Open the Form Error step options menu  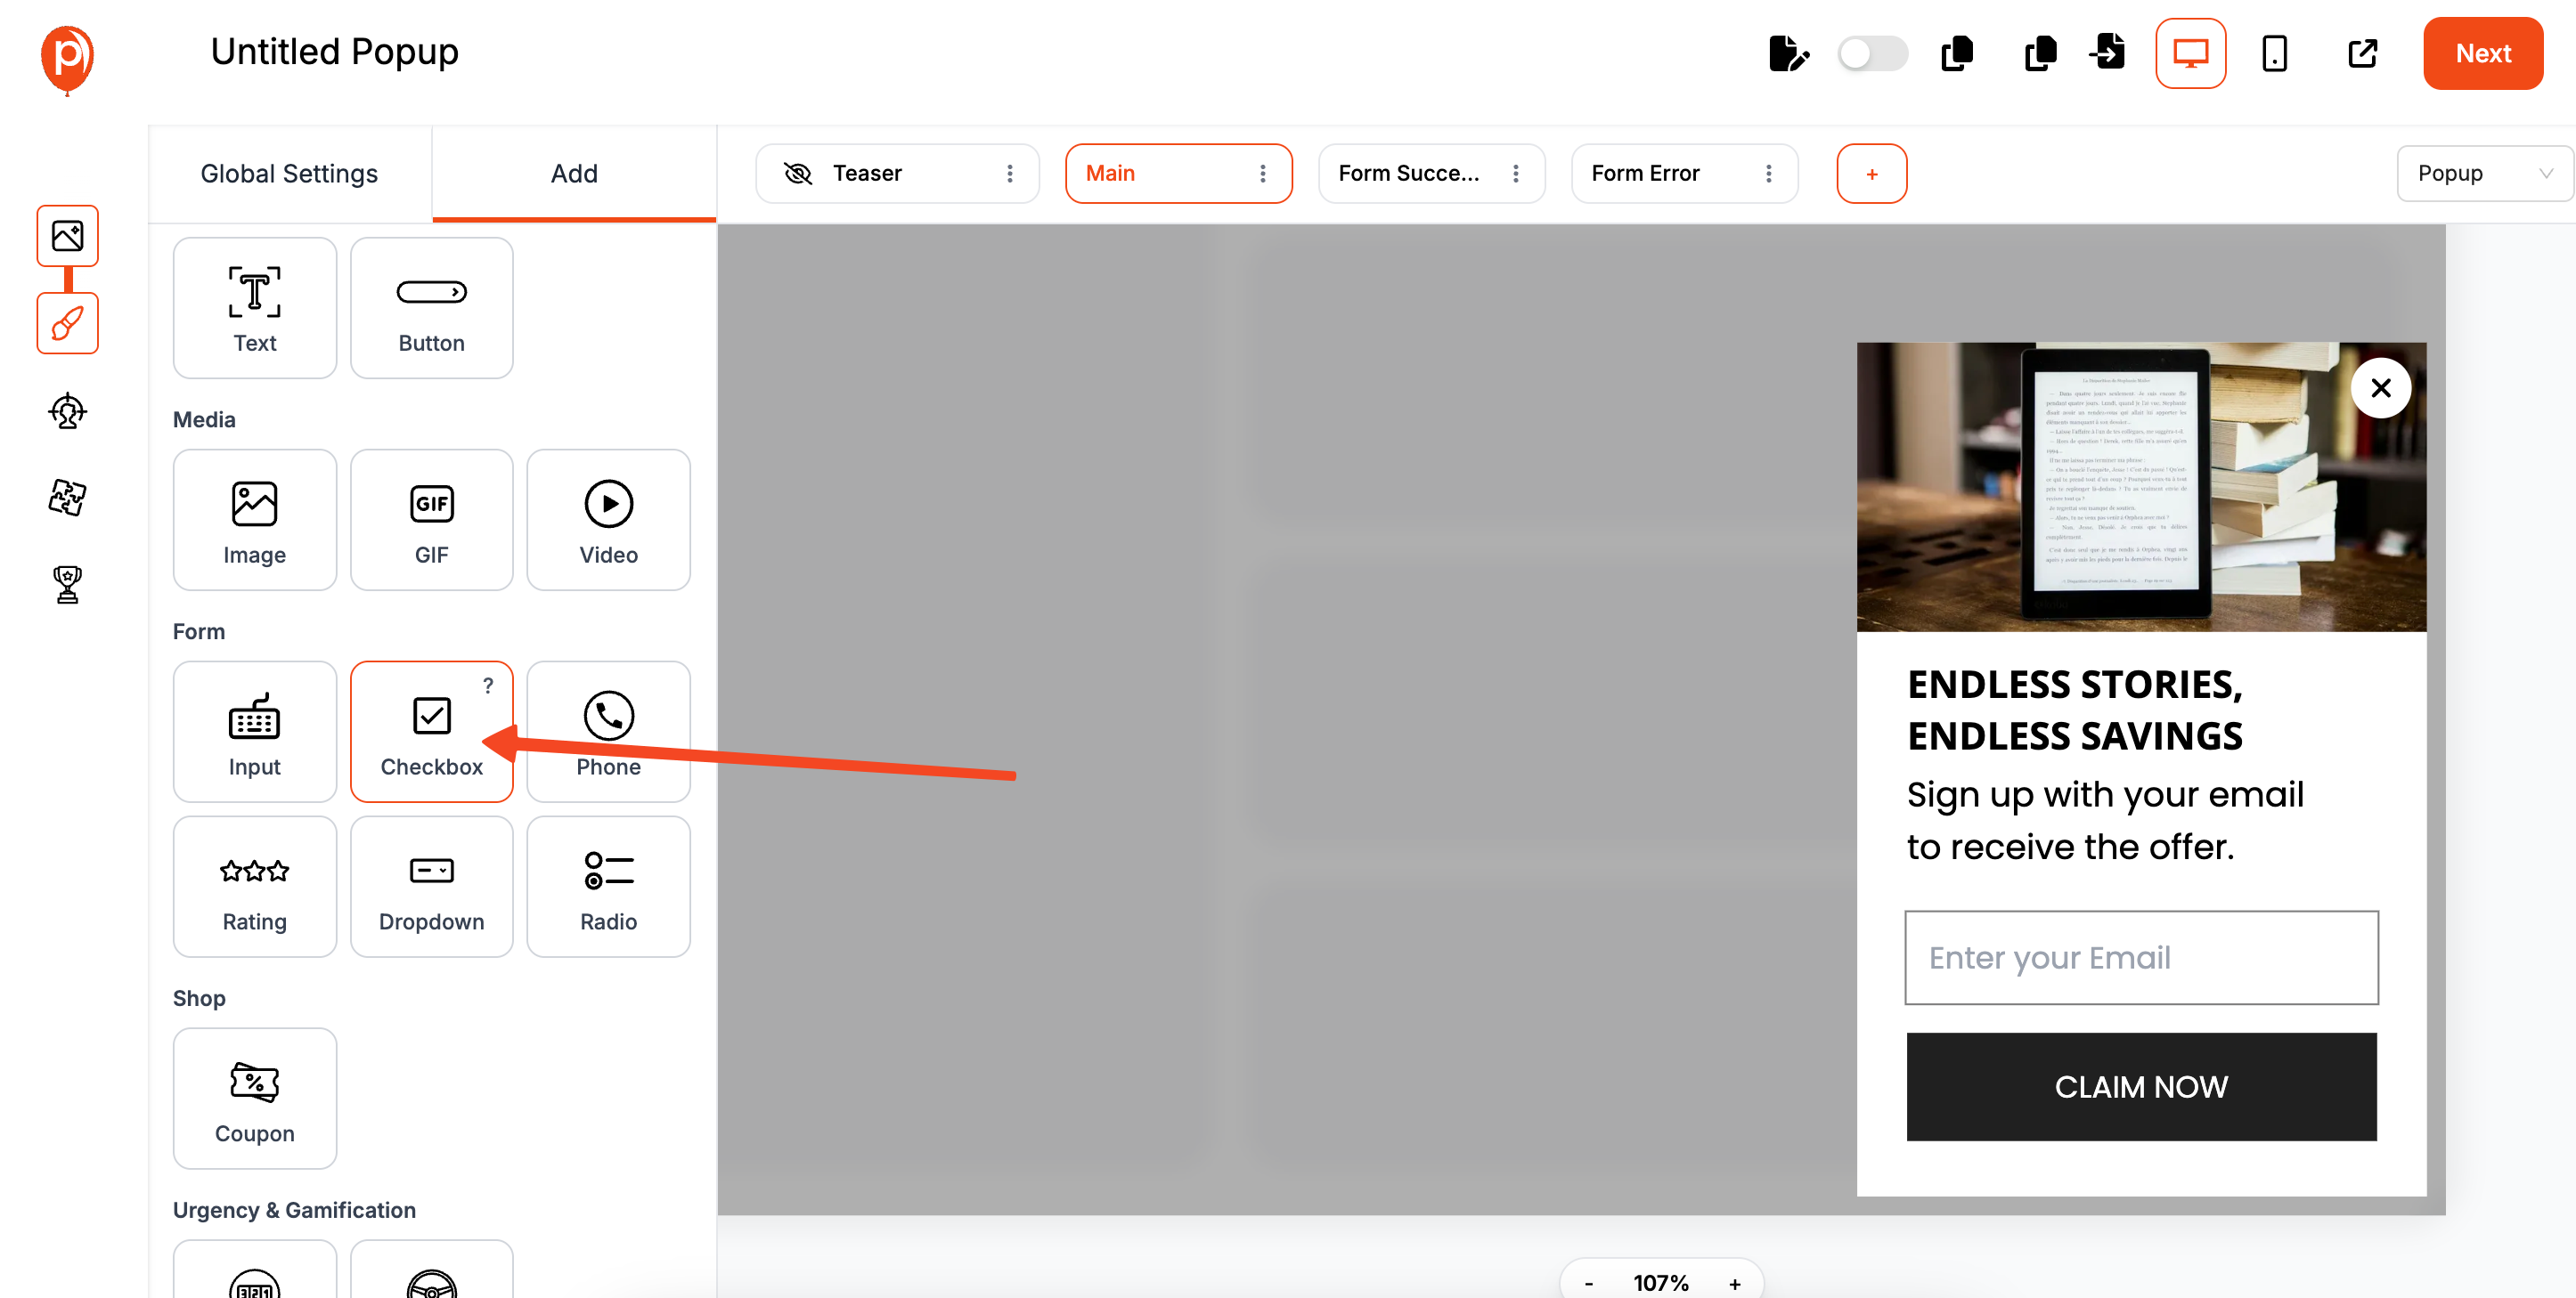[x=1769, y=173]
